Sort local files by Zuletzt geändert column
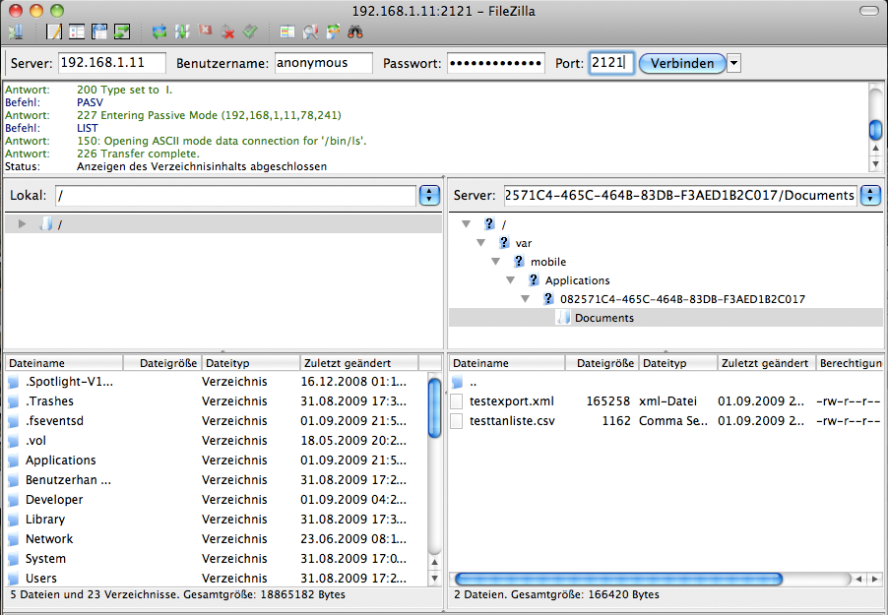The image size is (888, 615). click(359, 363)
